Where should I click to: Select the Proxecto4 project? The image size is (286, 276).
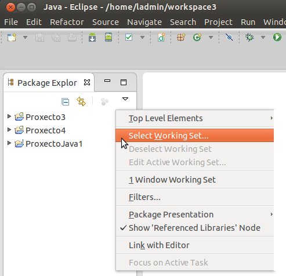[45, 130]
